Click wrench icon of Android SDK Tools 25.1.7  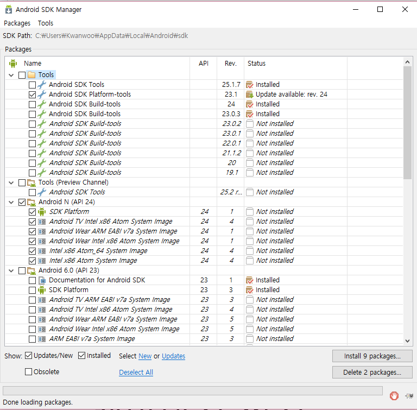(x=41, y=85)
